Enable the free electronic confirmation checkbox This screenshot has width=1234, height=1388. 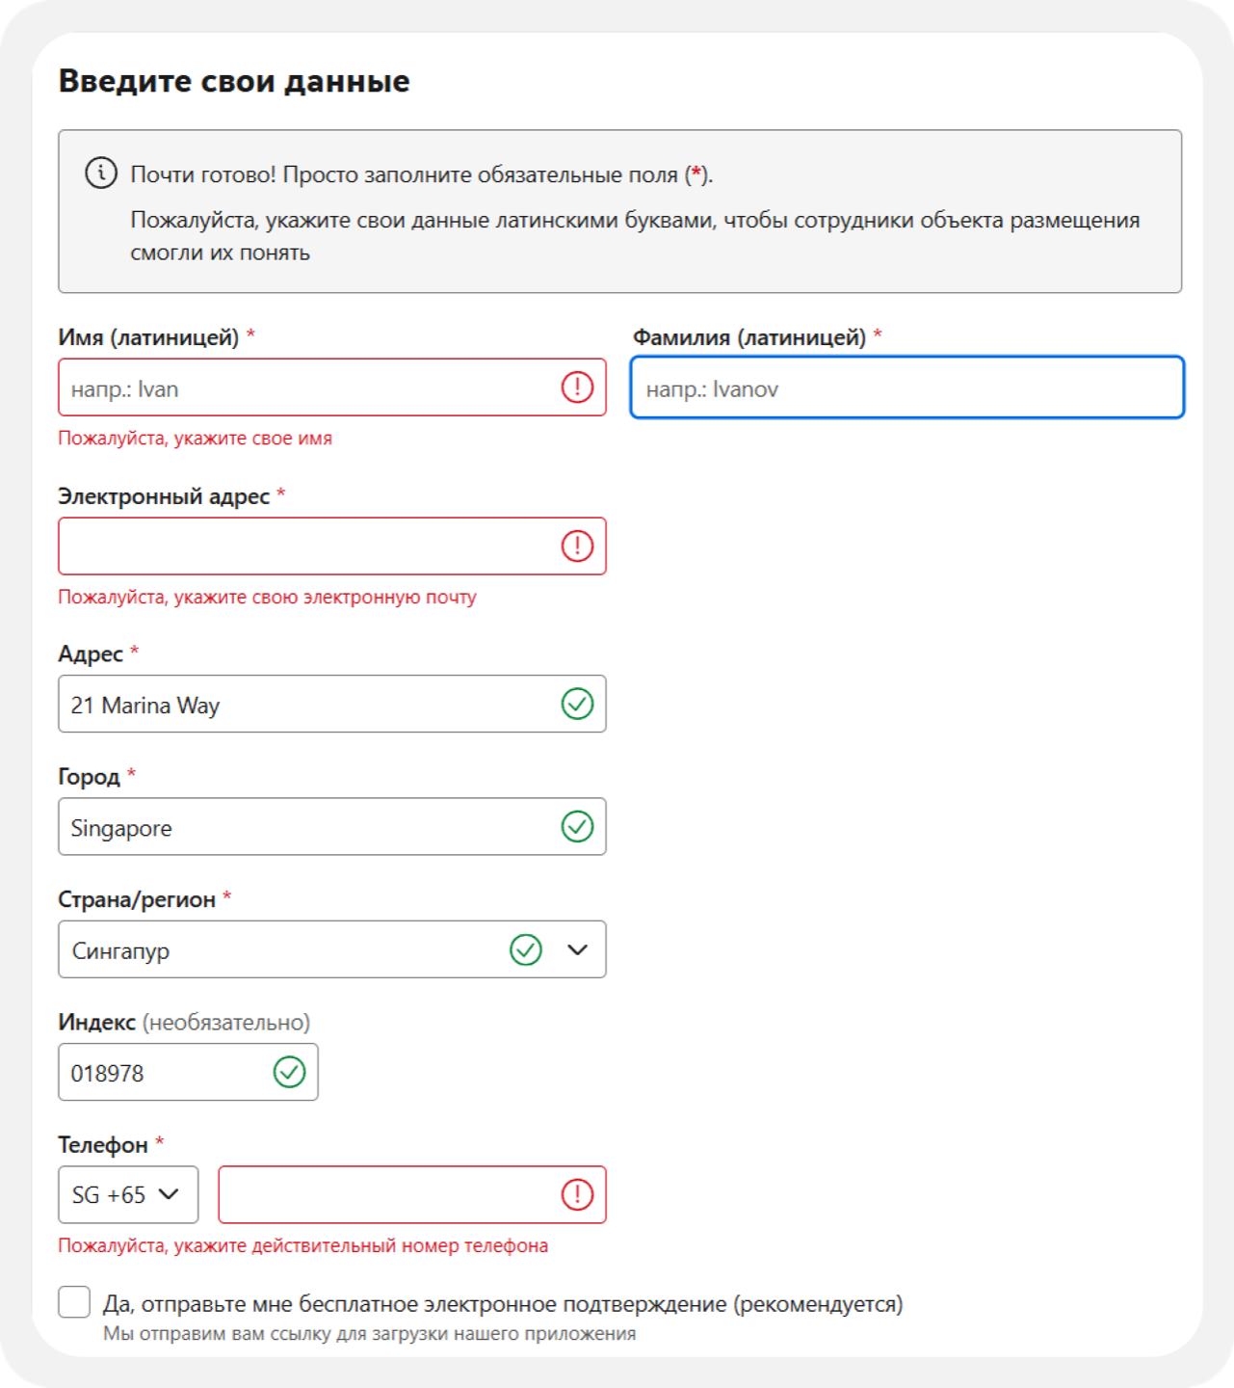click(x=74, y=1302)
